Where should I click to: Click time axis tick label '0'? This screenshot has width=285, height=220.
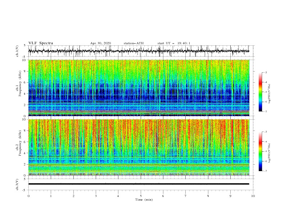coord(28,196)
